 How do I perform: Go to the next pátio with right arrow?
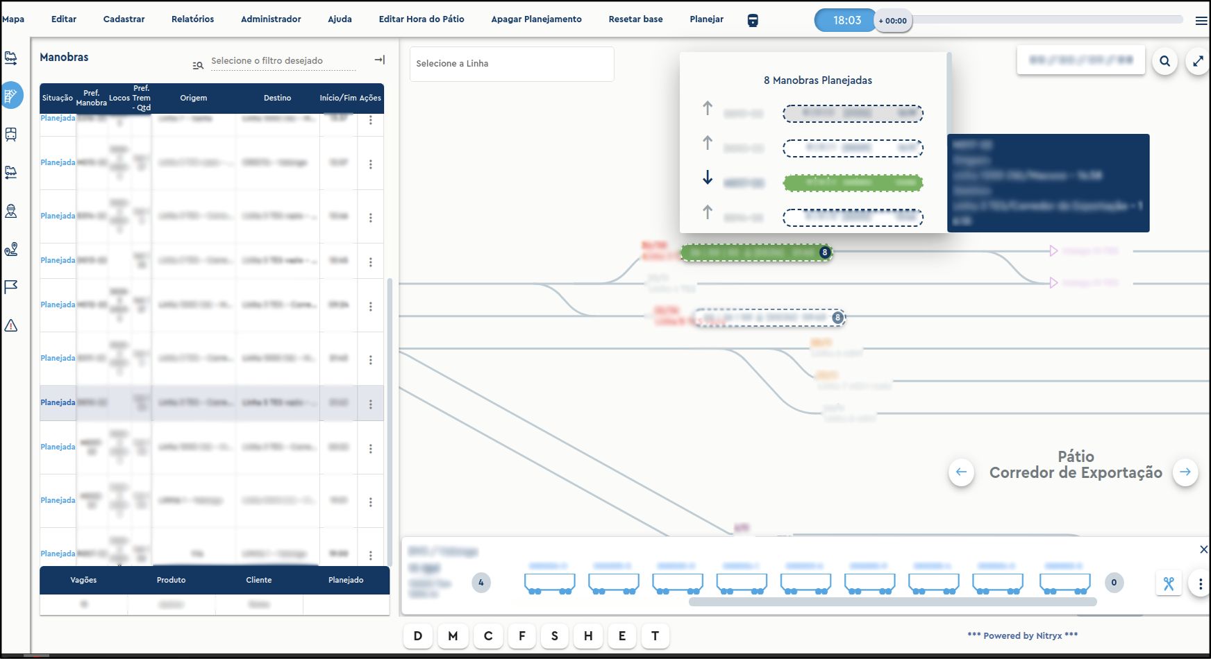point(1185,472)
